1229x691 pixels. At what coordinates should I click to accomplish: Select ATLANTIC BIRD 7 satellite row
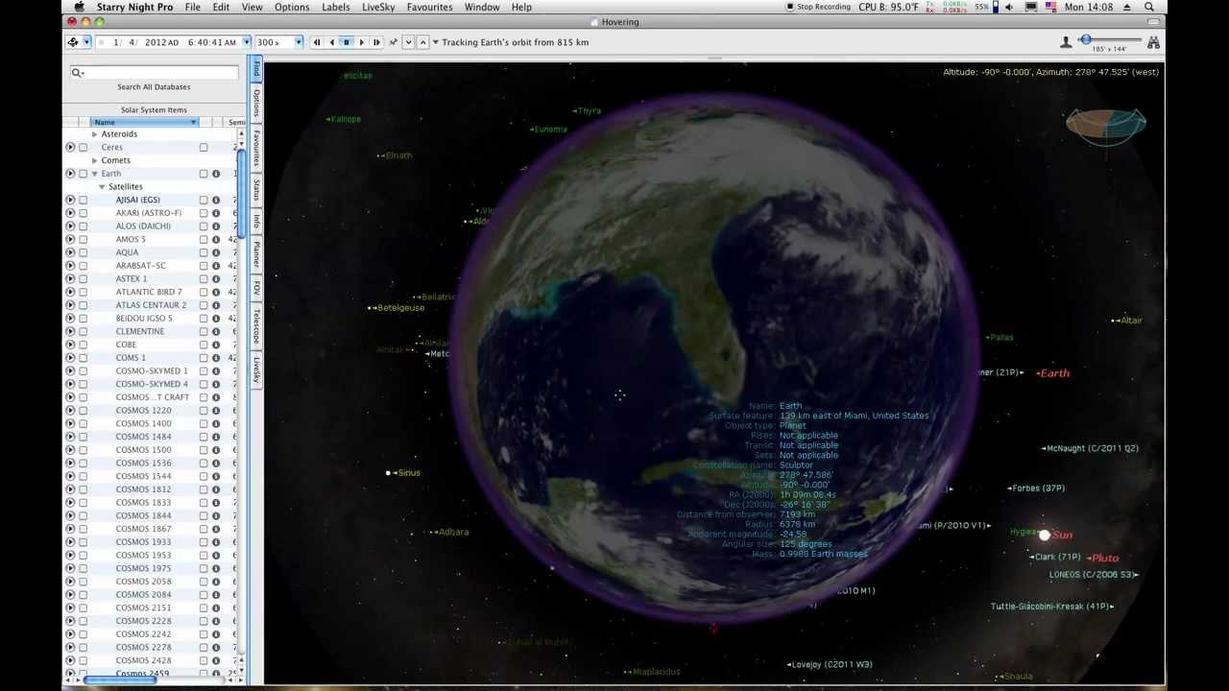pyautogui.click(x=149, y=292)
